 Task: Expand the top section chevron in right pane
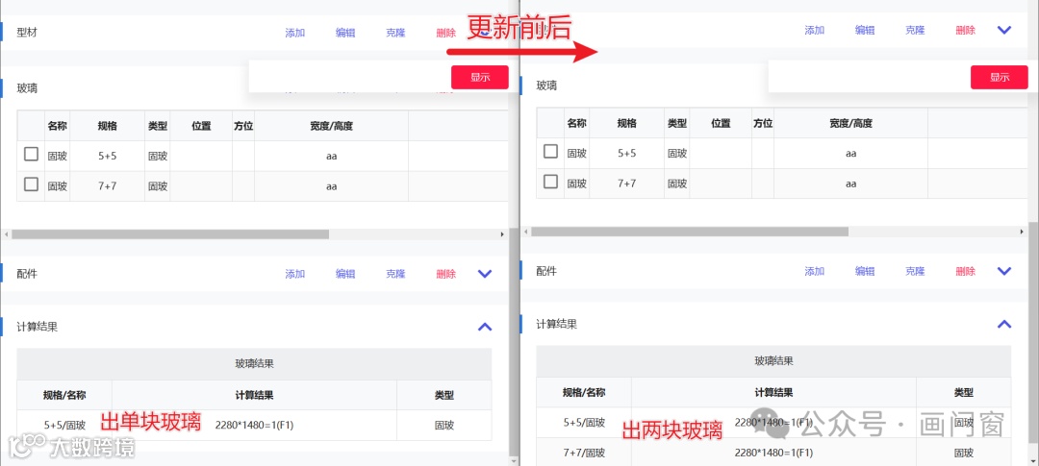click(1004, 31)
